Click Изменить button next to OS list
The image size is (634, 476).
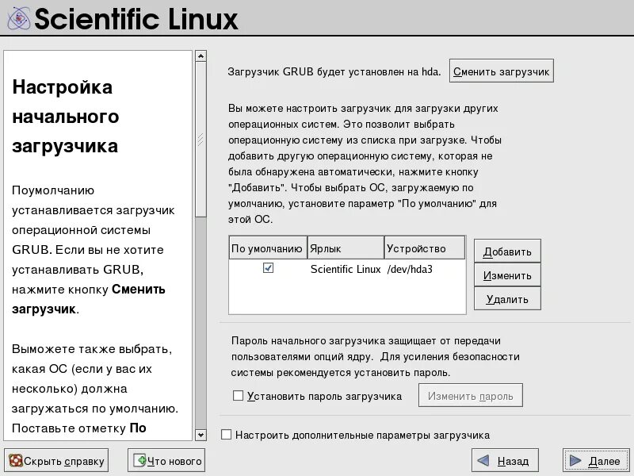tap(507, 275)
